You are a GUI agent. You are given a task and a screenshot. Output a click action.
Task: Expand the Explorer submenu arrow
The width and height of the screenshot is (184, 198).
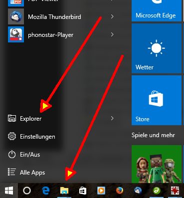point(112,118)
